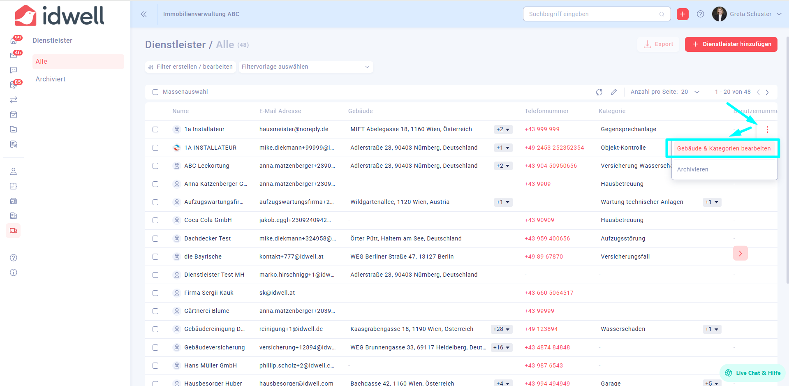
Task: Tick the Massenauswahl checkbox
Action: 155,92
